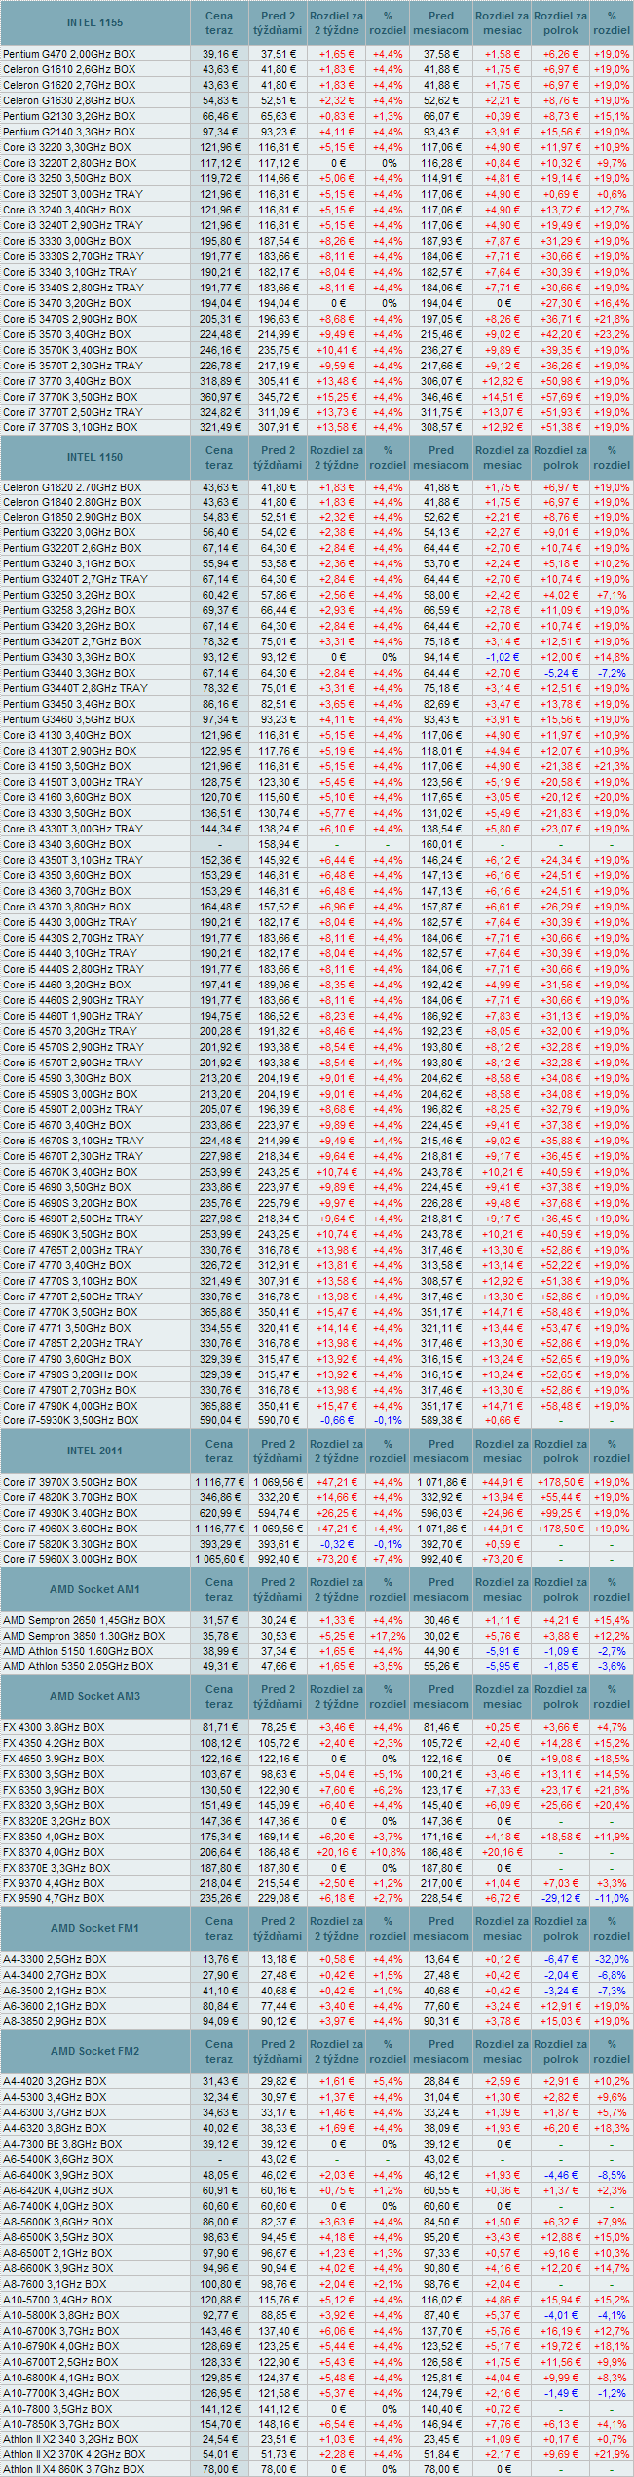The height and width of the screenshot is (2477, 634).
Task: Select AMD Athlon 5350 2.05GHz BOX product name
Action: tap(78, 1667)
